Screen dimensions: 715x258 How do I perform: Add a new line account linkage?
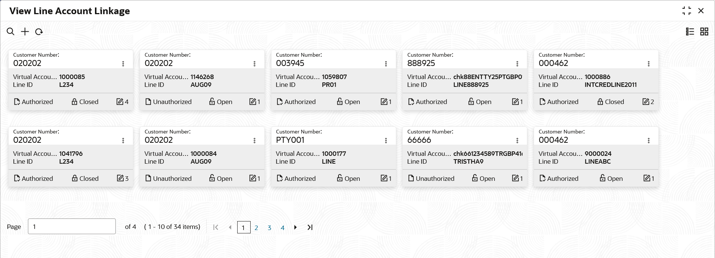pos(25,32)
